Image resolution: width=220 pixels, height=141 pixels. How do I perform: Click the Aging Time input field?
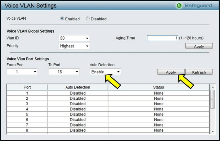pyautogui.click(x=163, y=38)
